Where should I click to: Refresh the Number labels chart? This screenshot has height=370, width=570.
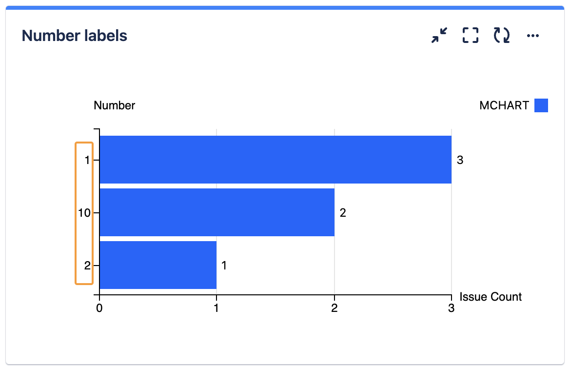[x=502, y=36]
